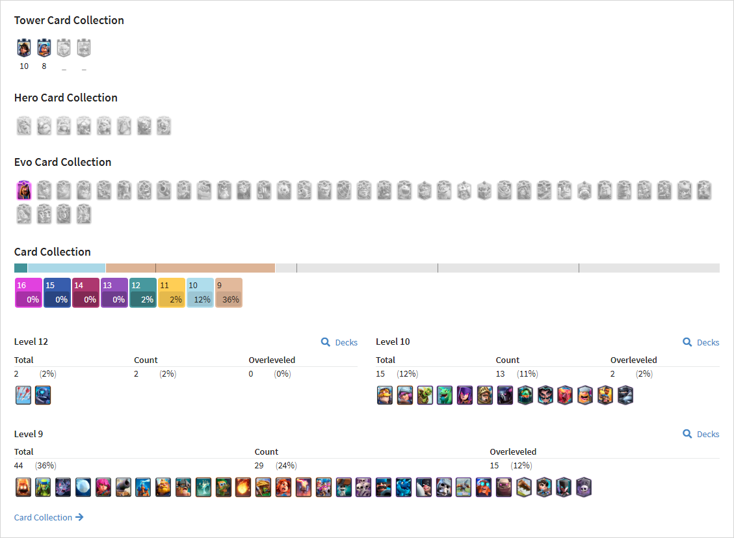Viewport: 734px width, 538px height.
Task: Click the Fire Spirit card in Level 9
Action: pos(23,487)
